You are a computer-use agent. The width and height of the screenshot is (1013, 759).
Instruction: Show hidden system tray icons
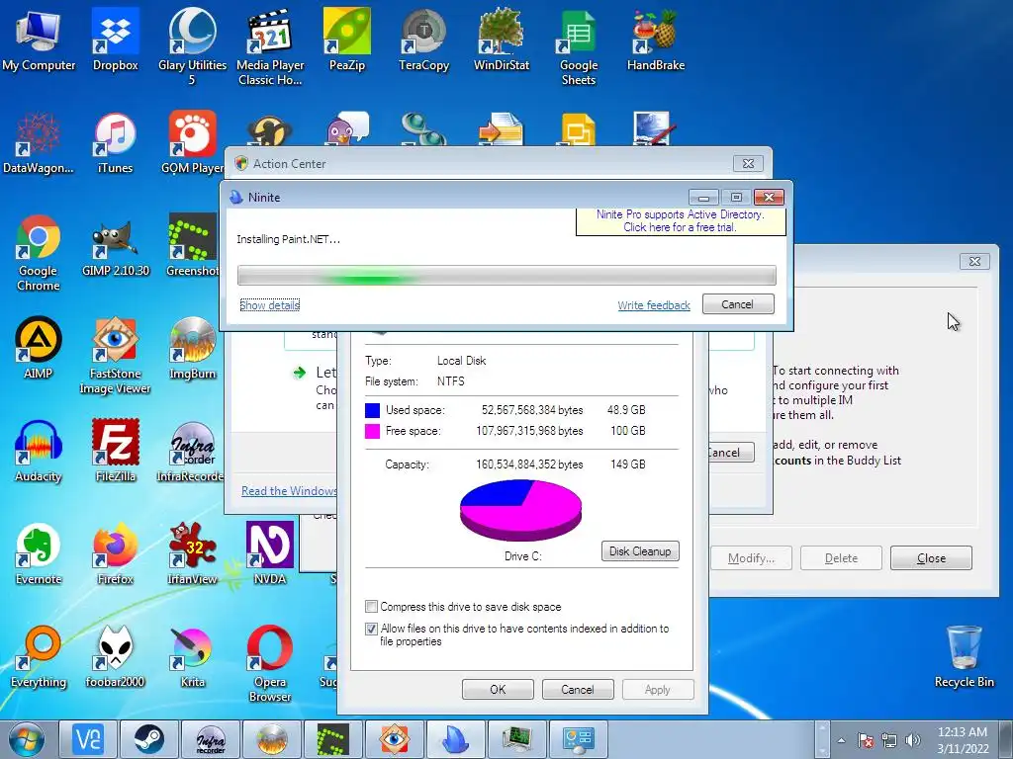pyautogui.click(x=841, y=740)
